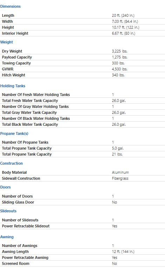Select the Propane Tank(s) heading
This screenshot has height=268, width=165.
[14, 133]
